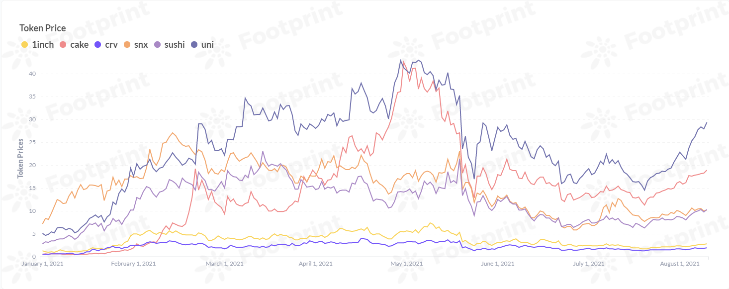Hide the cake series via its legend label

[x=80, y=45]
